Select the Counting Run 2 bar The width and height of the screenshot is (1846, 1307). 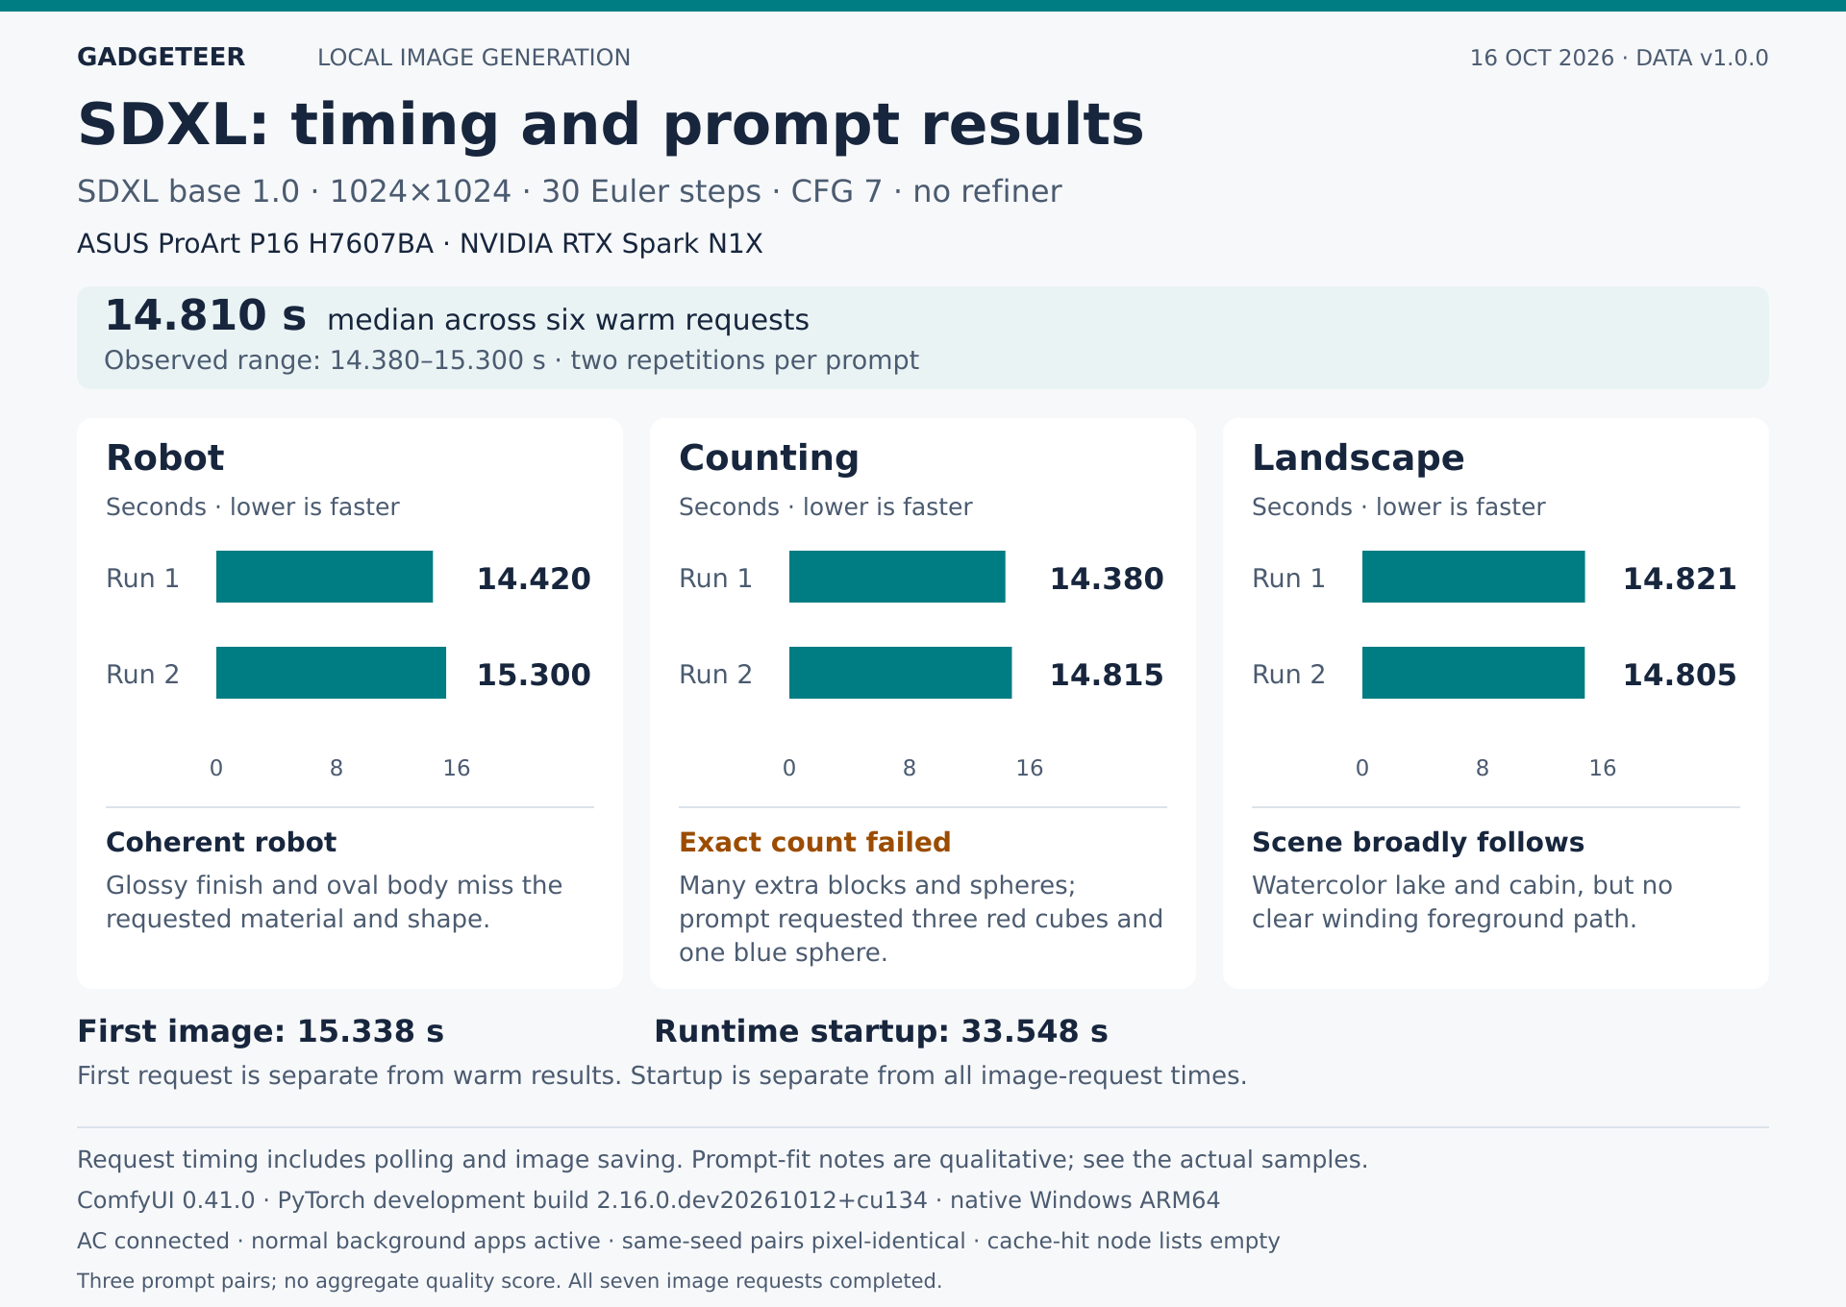point(901,673)
